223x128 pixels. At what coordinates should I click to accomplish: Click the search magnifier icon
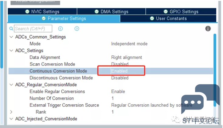coord(11,29)
